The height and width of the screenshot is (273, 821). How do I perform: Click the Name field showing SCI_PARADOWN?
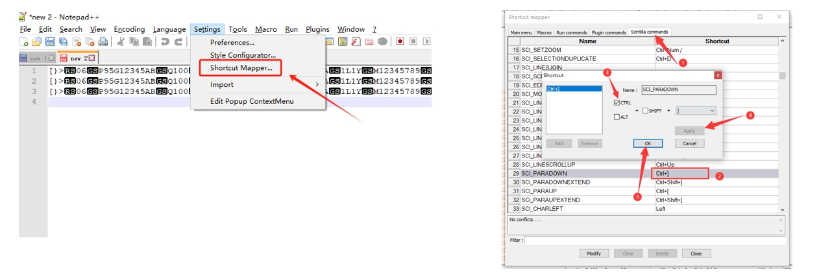pyautogui.click(x=678, y=91)
